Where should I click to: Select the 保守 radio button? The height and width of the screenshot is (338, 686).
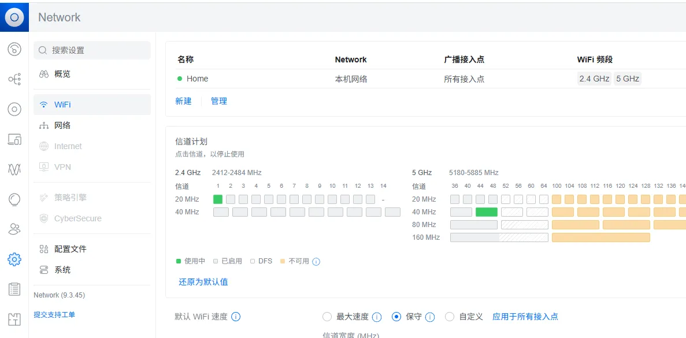[396, 317]
